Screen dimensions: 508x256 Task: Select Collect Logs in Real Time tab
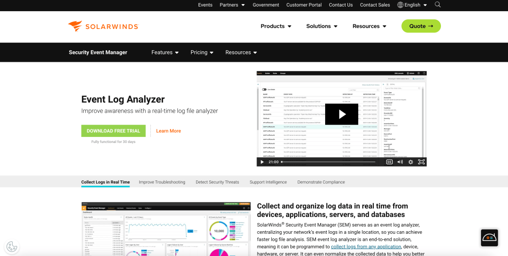[105, 182]
